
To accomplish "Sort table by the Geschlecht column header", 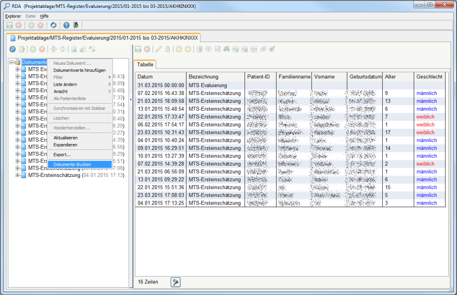I will click(429, 76).
